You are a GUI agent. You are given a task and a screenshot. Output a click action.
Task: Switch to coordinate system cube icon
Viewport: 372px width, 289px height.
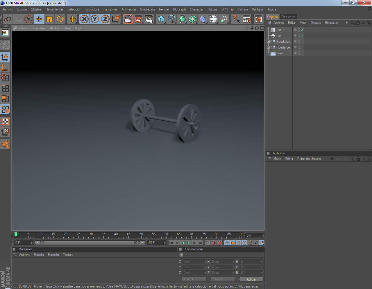click(116, 19)
